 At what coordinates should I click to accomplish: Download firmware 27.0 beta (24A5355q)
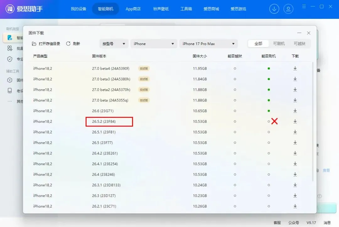tap(295, 100)
